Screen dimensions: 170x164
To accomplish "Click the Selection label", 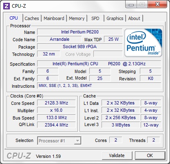I will 24,140.
